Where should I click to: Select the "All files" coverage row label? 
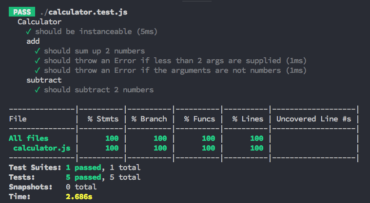tap(29, 138)
